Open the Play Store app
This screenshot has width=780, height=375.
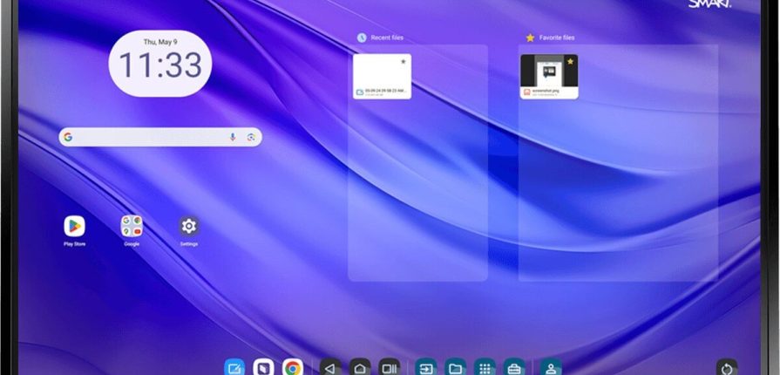[74, 227]
